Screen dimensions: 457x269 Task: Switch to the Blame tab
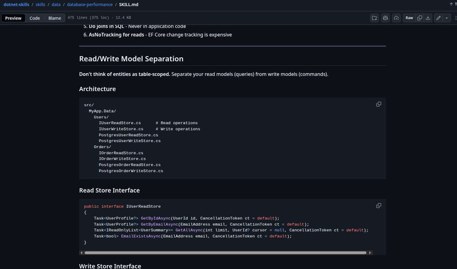[x=54, y=18]
